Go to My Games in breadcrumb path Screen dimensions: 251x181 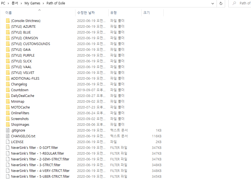tap(32, 3)
